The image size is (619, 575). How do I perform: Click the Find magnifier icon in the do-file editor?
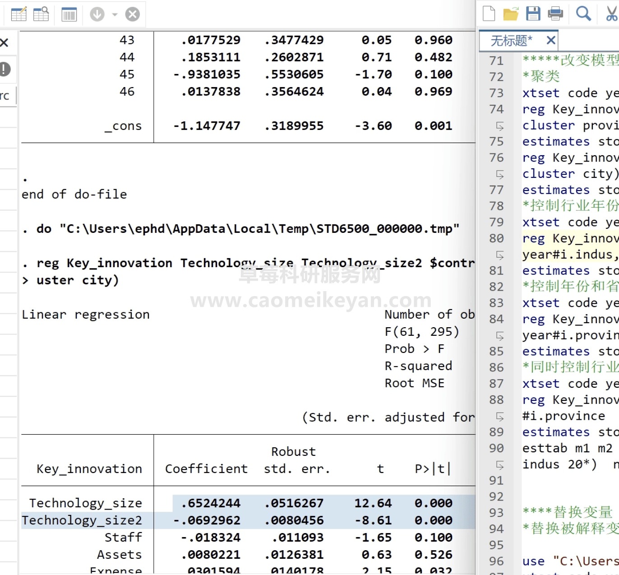click(583, 14)
